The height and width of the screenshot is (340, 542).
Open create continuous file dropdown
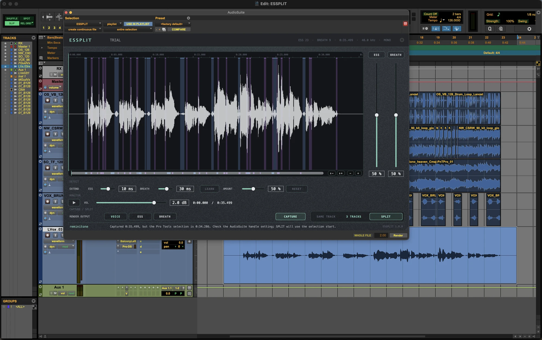coord(83,29)
